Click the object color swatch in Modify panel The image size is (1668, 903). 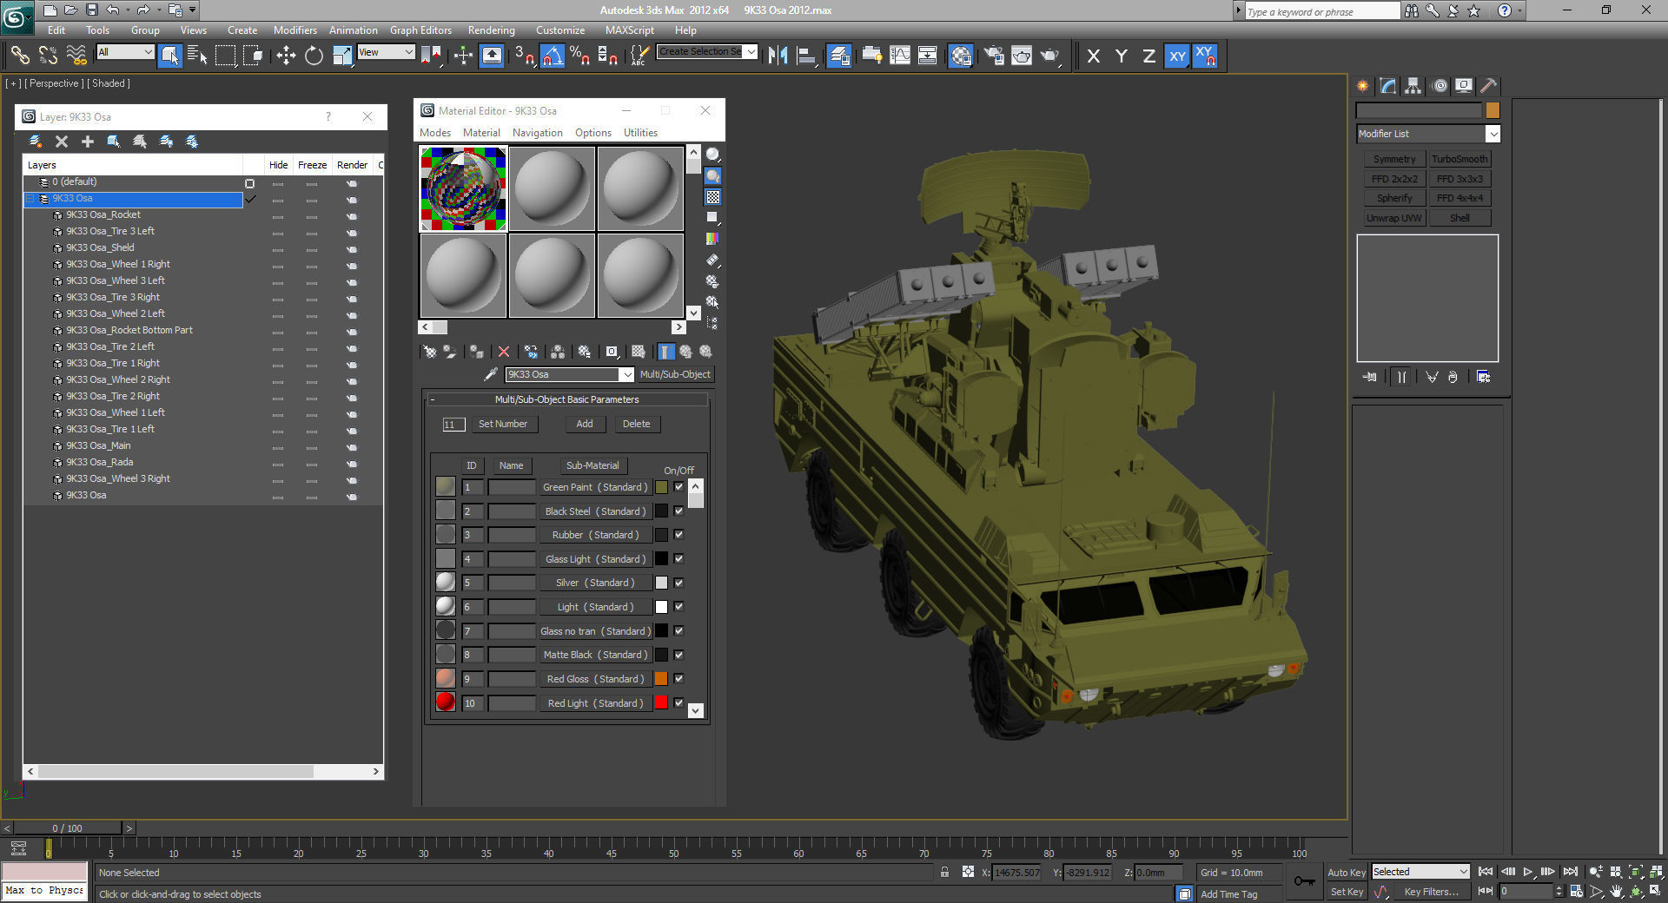pos(1493,110)
